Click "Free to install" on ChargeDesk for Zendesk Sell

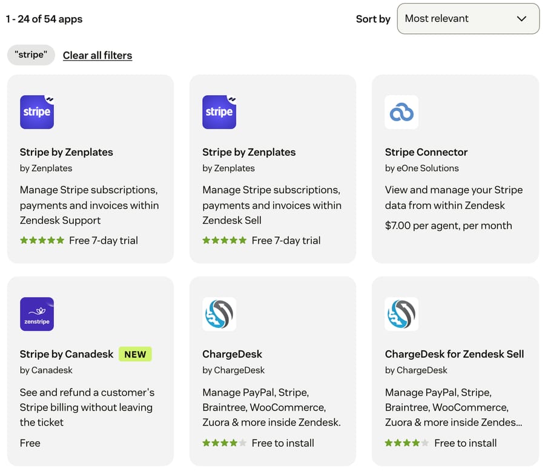[x=466, y=443]
